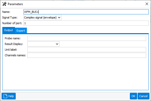Click the chevron arrow beside Complex signal (envelope)
The height and width of the screenshot is (101, 151).
click(59, 17)
